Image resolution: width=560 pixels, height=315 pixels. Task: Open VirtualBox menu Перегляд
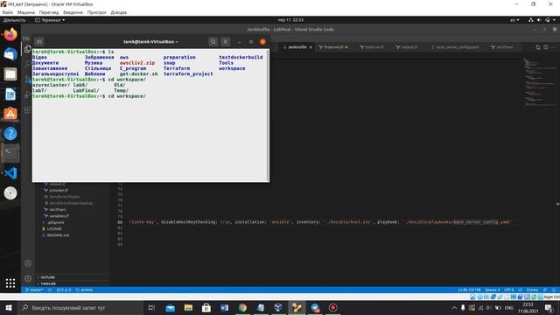(49, 12)
